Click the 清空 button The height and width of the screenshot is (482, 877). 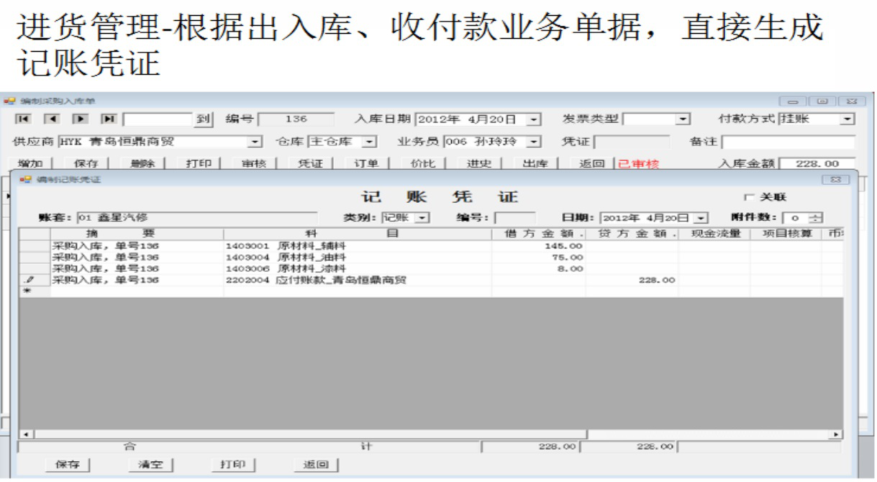coord(150,465)
